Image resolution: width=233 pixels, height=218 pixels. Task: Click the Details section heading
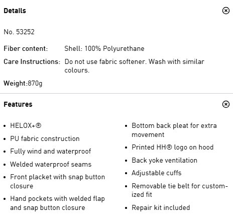click(x=15, y=11)
